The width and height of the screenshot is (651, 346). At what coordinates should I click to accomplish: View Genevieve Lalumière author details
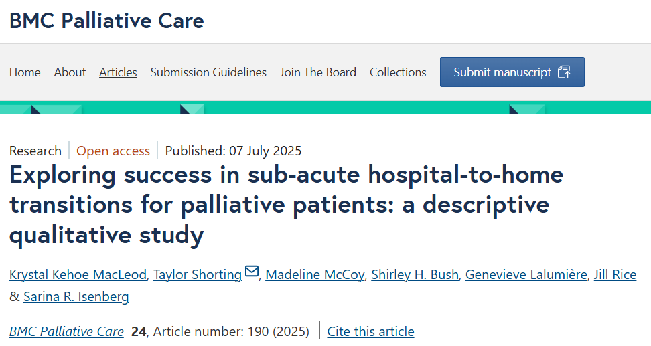click(526, 274)
